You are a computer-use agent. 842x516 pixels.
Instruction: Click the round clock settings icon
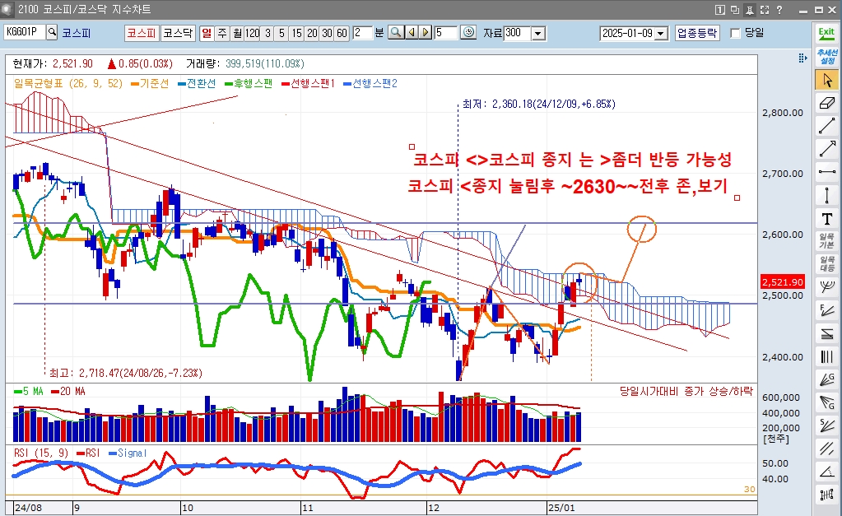pos(468,33)
